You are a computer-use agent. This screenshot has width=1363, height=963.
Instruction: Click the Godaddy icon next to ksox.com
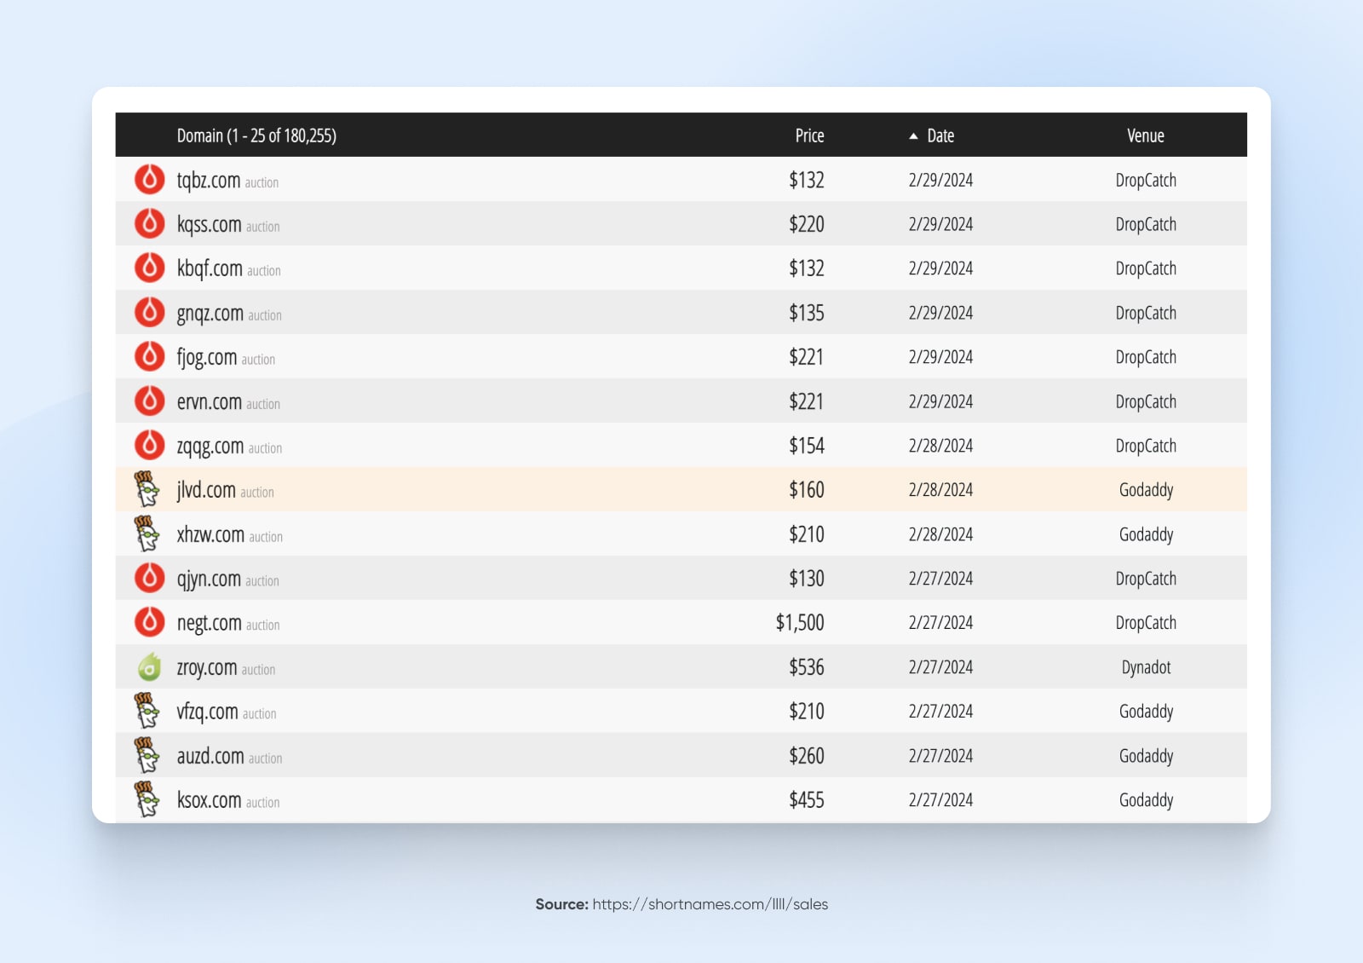click(x=149, y=799)
